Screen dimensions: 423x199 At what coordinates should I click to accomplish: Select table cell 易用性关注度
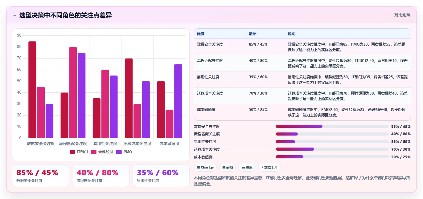coord(208,77)
